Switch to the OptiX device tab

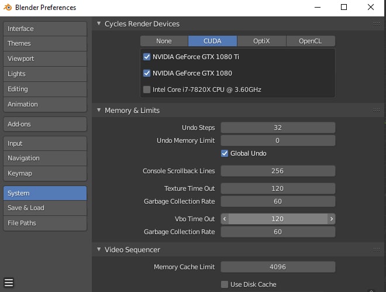(261, 41)
